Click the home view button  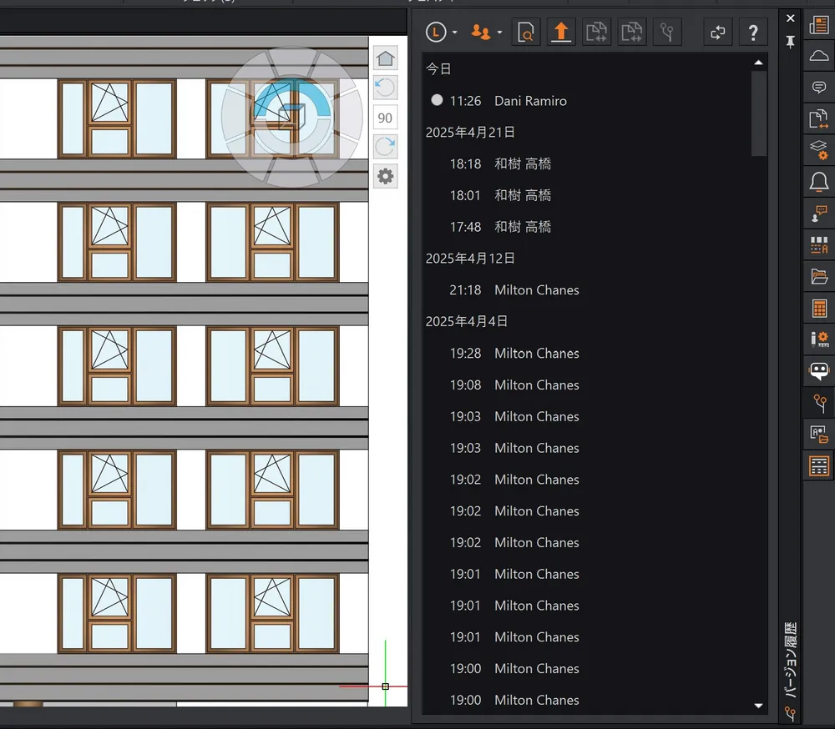[385, 58]
